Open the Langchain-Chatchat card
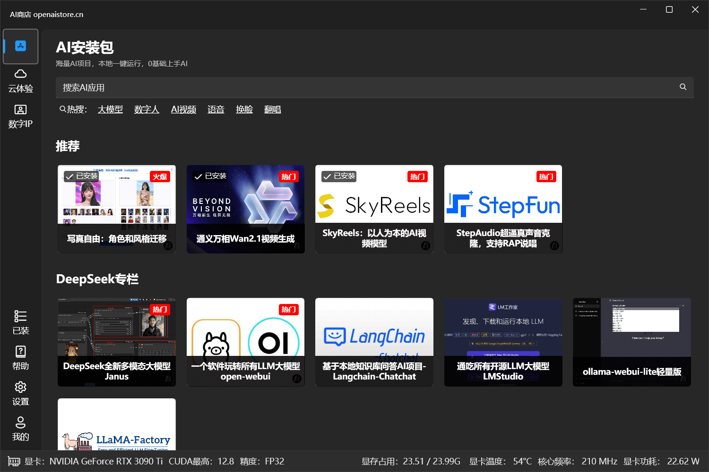709x472 pixels. pos(374,342)
